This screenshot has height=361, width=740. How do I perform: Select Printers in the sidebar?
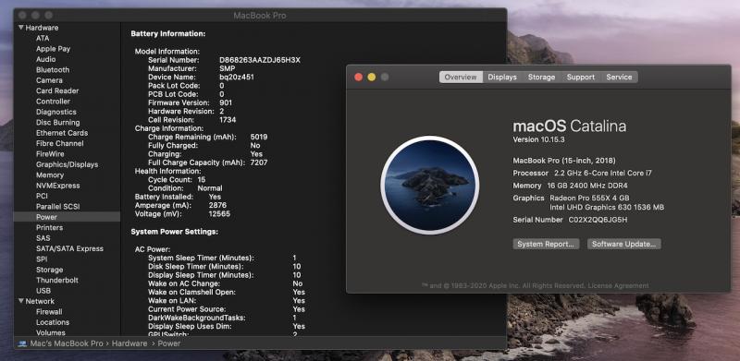coord(49,228)
